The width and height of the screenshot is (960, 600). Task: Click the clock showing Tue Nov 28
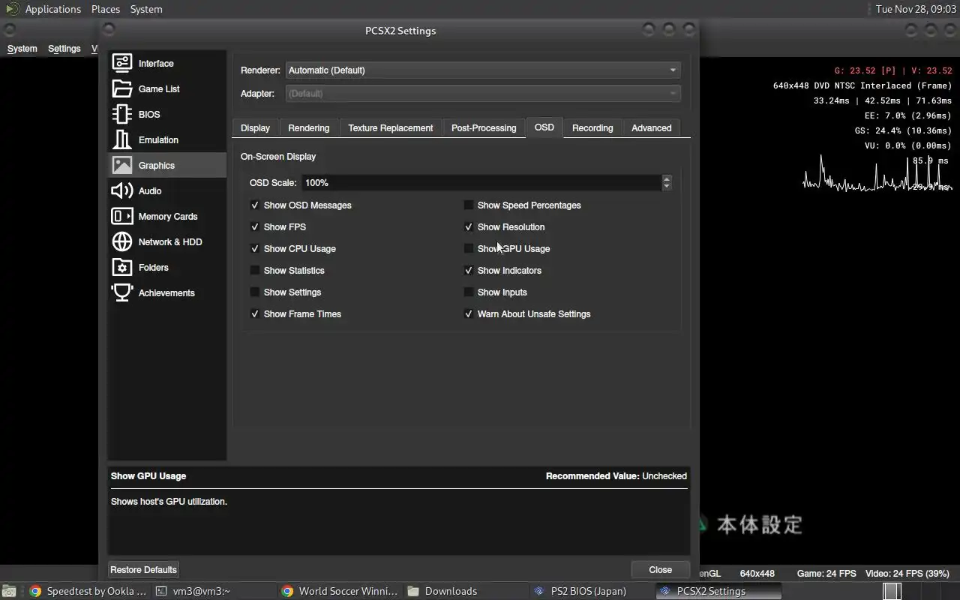916,9
